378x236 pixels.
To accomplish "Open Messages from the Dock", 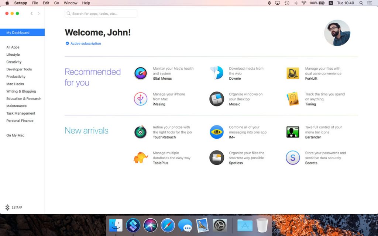I will (x=185, y=226).
